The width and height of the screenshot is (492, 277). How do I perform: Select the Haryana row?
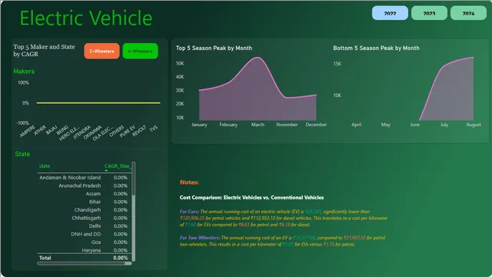pos(84,250)
